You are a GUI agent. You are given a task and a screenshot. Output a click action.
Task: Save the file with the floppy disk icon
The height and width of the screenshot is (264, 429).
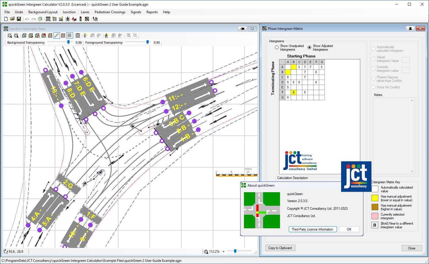[x=19, y=19]
